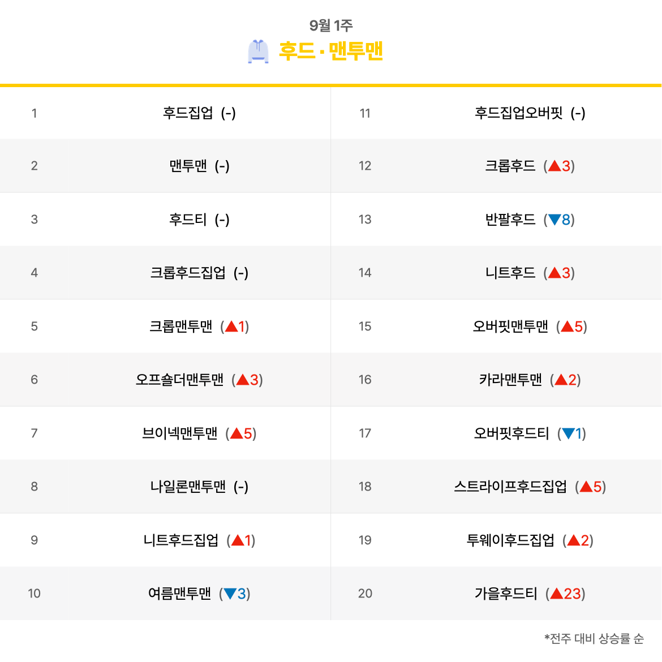Click the red up arrow for 가을후드티

[557, 594]
